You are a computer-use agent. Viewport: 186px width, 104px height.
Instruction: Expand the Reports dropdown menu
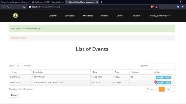(x=137, y=16)
